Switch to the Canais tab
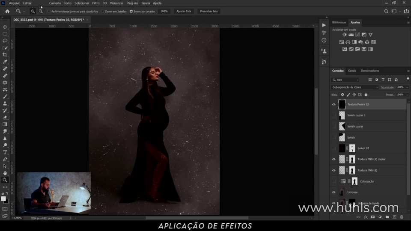This screenshot has height=231, width=411. click(x=352, y=71)
